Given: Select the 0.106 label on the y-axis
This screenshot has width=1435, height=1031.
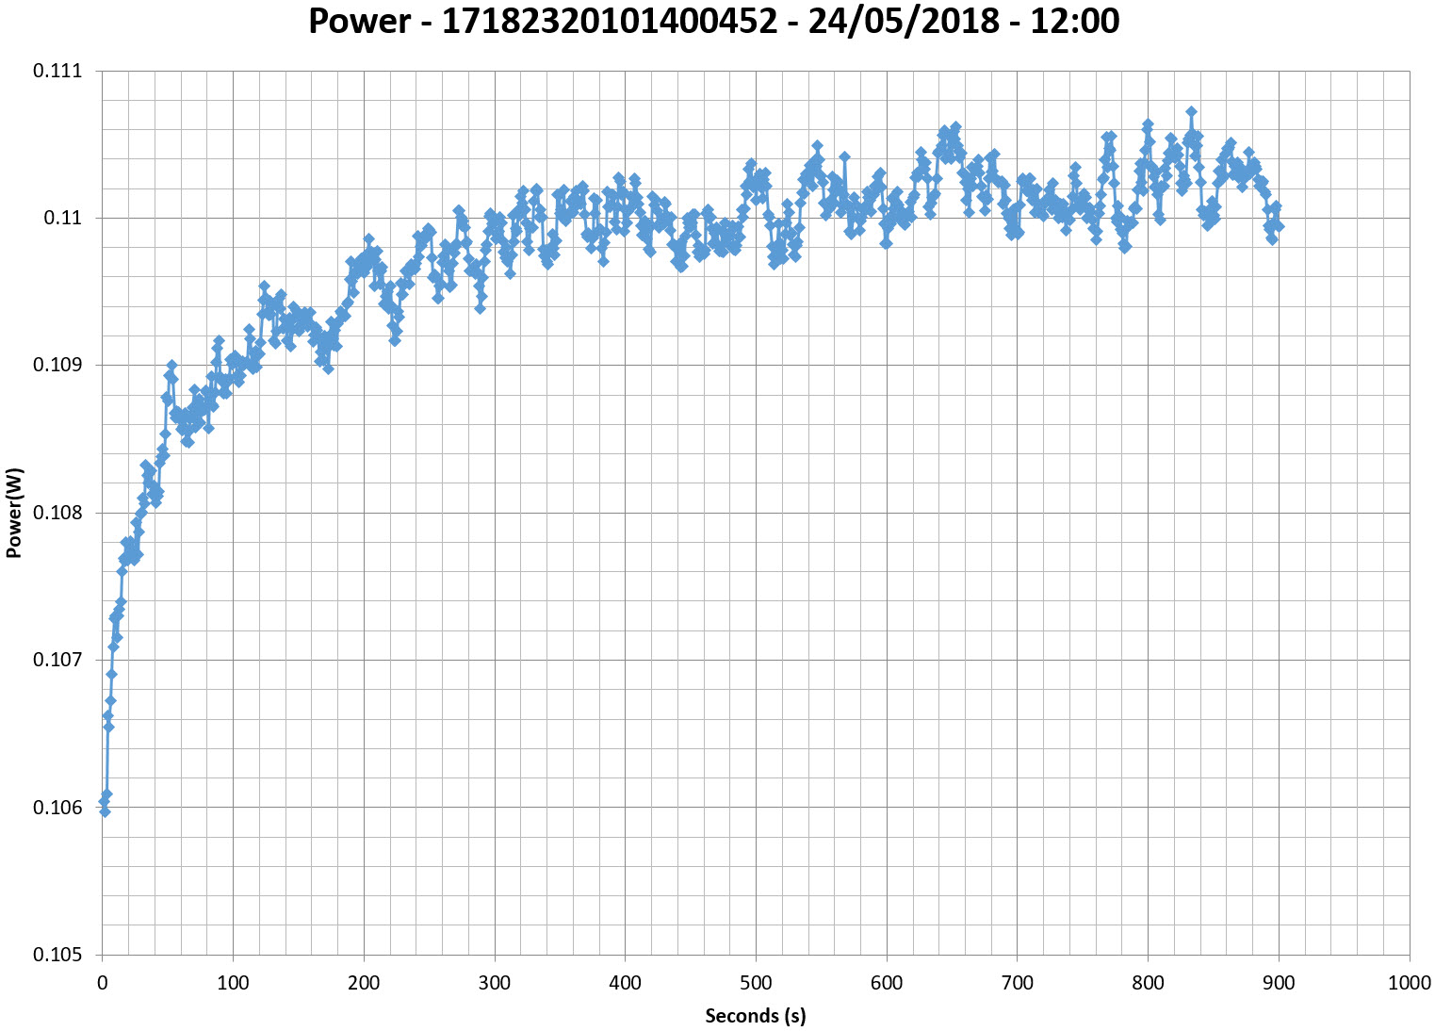Looking at the screenshot, I should [x=57, y=808].
